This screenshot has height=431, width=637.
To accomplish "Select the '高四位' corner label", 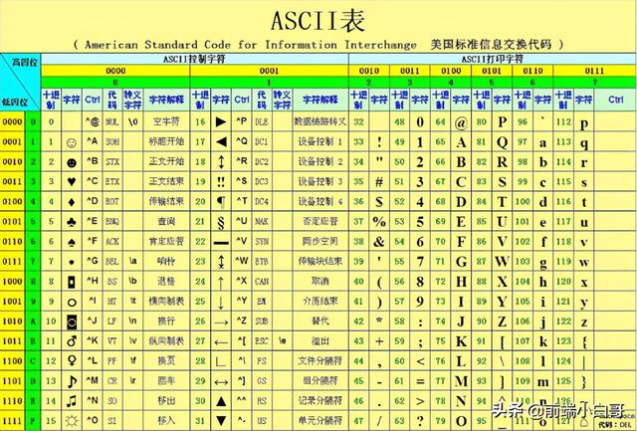I will coord(25,62).
